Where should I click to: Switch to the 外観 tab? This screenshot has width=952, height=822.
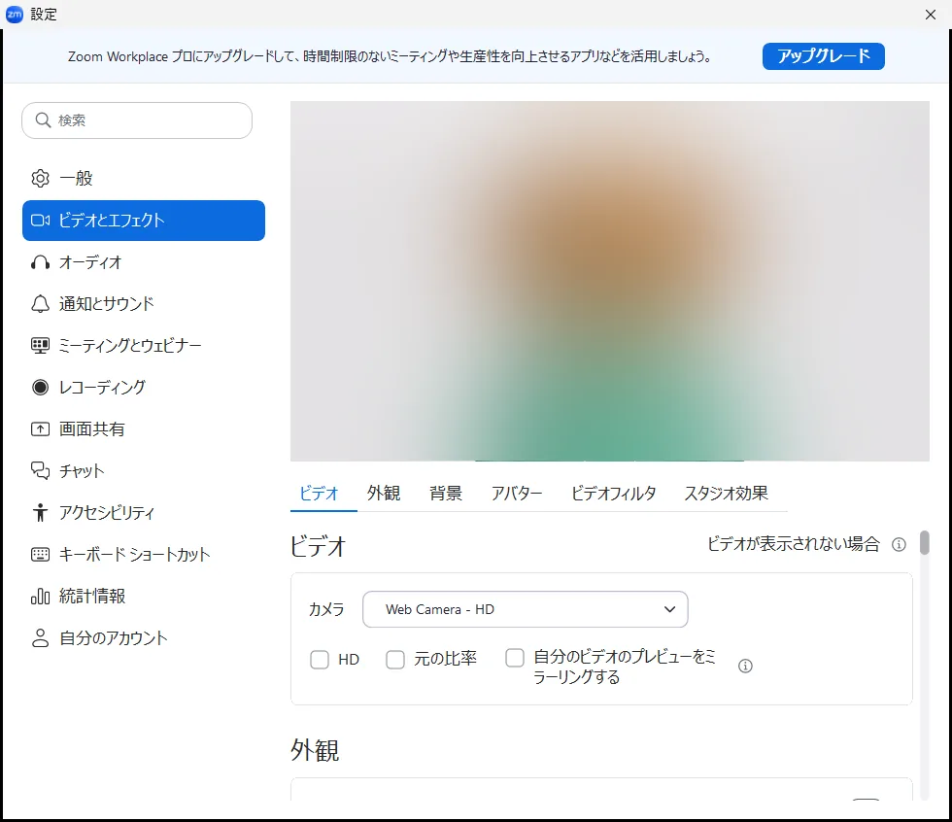pyautogui.click(x=383, y=493)
